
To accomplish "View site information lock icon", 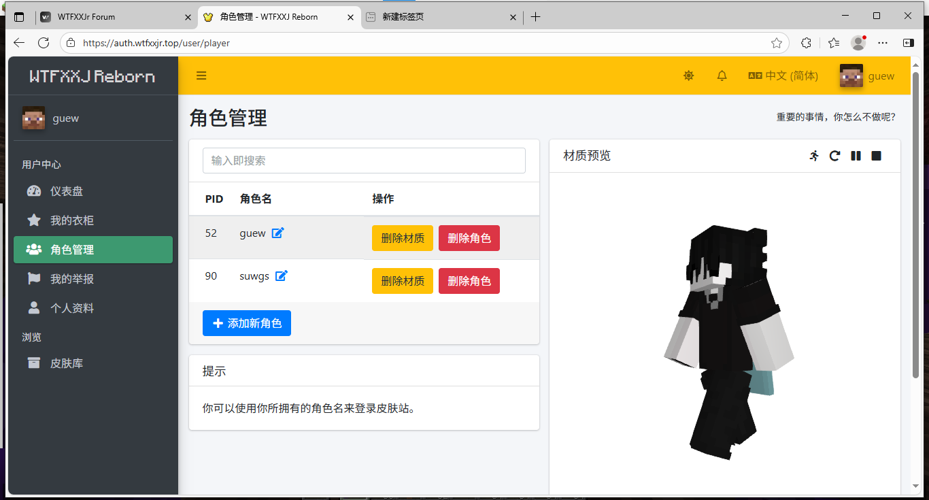I will point(71,43).
